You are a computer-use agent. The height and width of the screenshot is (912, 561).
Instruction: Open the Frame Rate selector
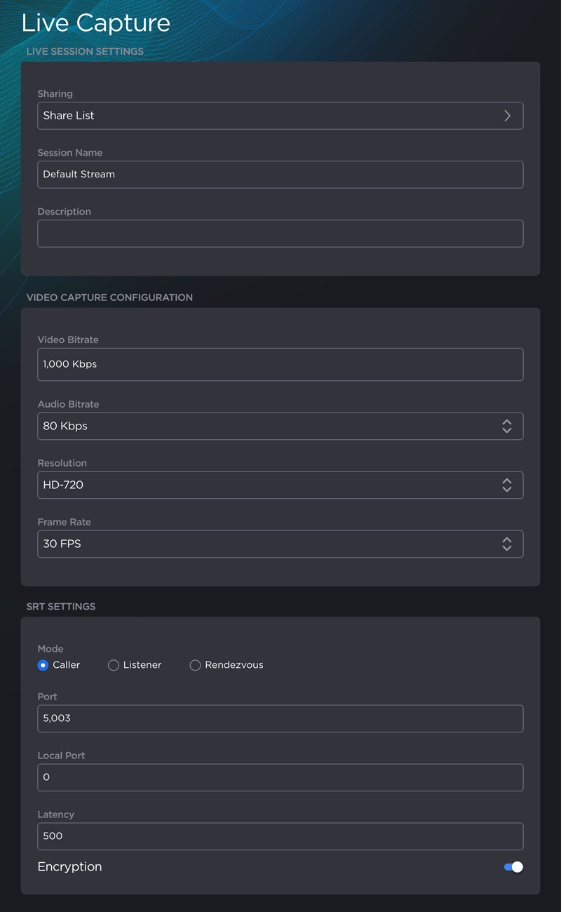point(280,544)
